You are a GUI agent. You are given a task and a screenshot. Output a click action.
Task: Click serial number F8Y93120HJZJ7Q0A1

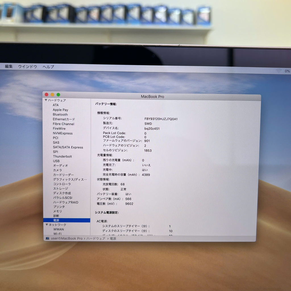[x=161, y=119]
